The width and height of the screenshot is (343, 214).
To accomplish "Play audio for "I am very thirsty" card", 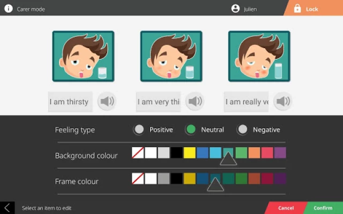I will coord(195,102).
